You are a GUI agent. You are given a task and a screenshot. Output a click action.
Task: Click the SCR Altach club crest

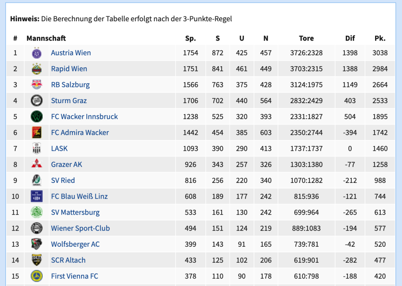[x=37, y=260]
